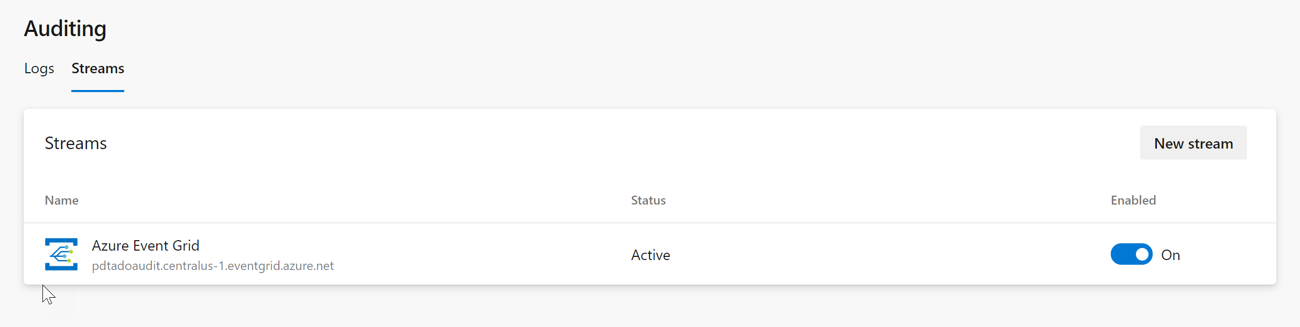The image size is (1300, 327).
Task: Click the blue underline beneath Streams tab
Action: click(x=97, y=91)
